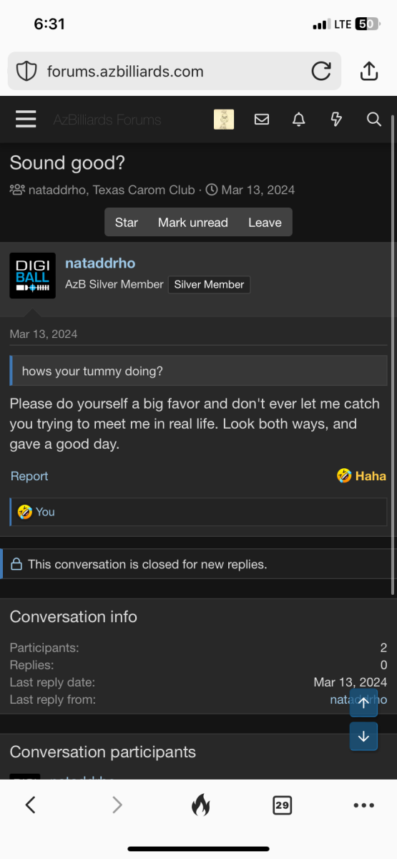Reload the page in browser
Screen dimensions: 397x859
[321, 71]
